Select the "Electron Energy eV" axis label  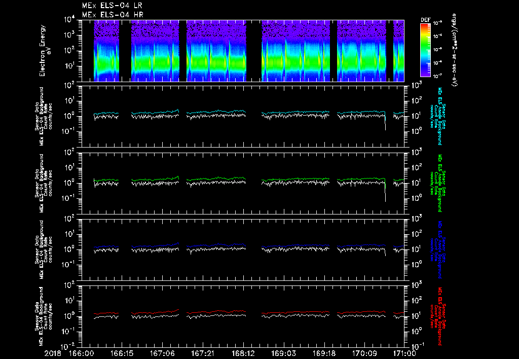[45, 51]
